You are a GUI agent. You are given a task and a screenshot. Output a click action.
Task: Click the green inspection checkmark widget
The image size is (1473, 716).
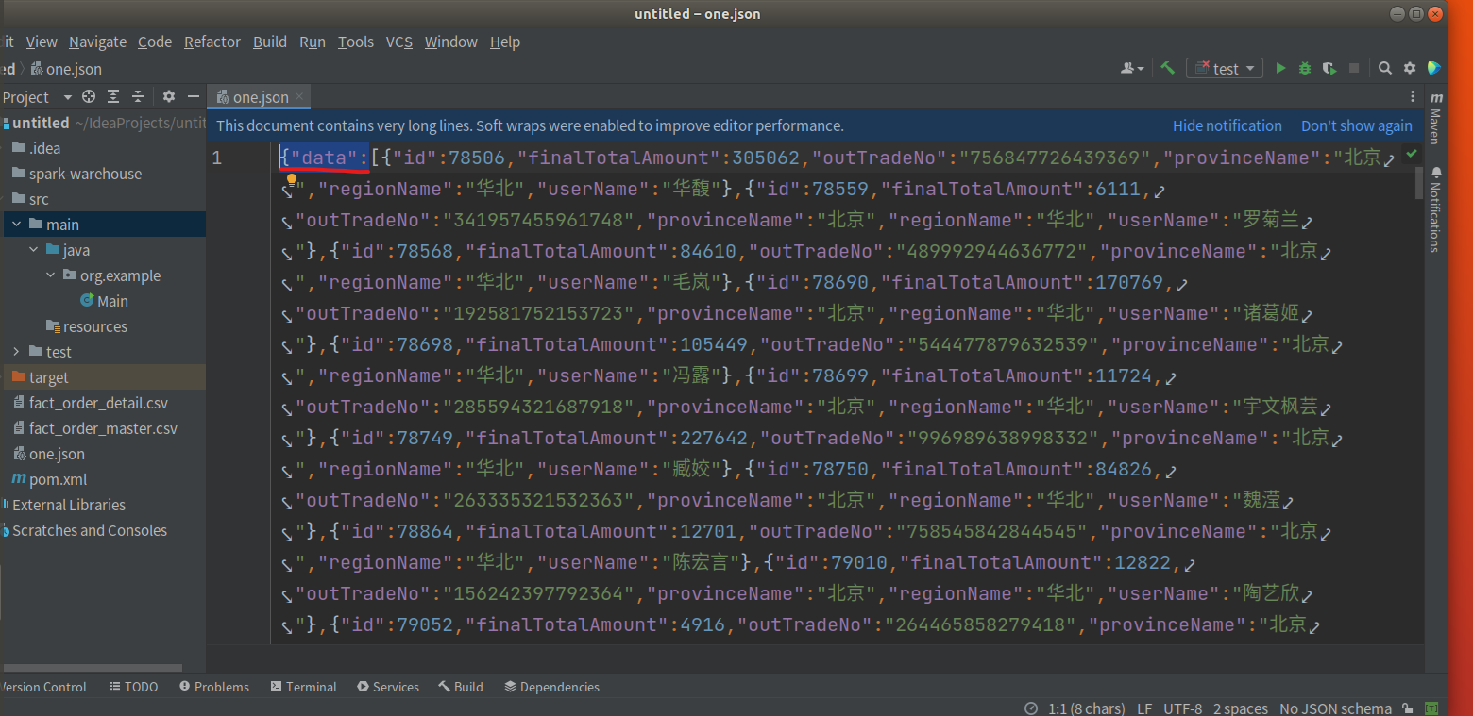coord(1412,153)
